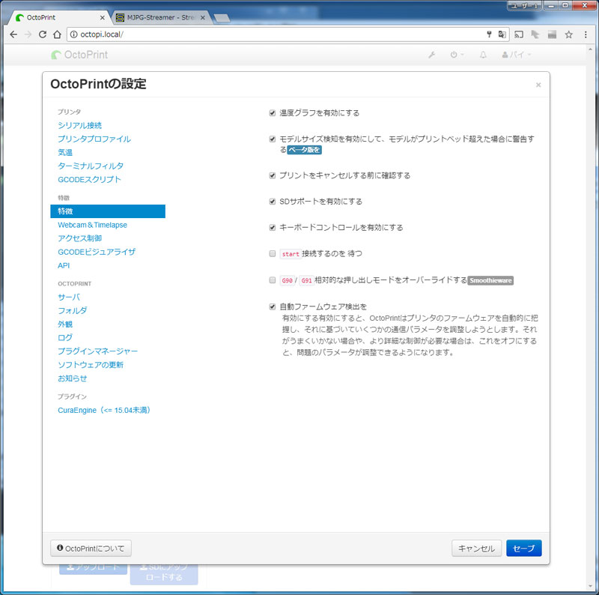
Task: Toggle キーボードコントロールを有効にする checkbox
Action: coord(273,228)
